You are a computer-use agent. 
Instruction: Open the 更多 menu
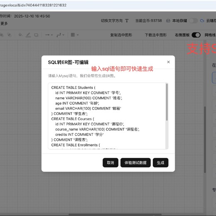coord(4,23)
